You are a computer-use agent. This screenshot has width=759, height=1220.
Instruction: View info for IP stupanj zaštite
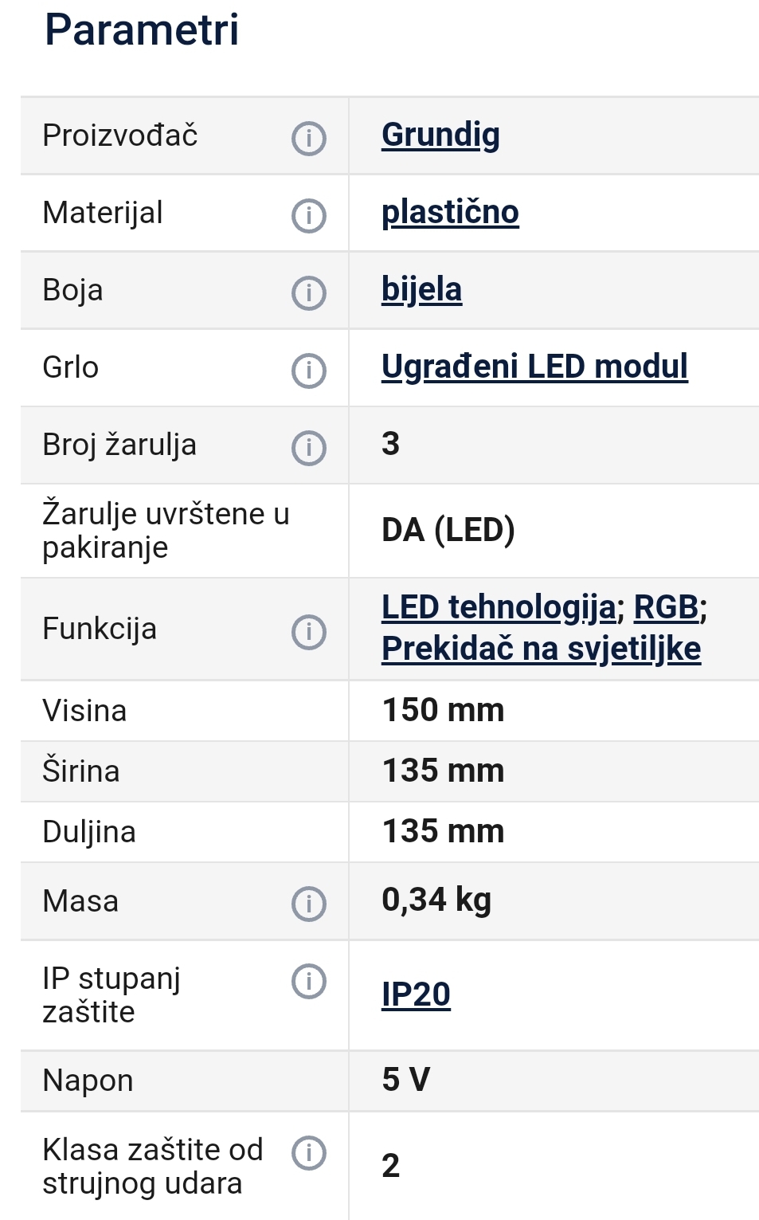pos(309,981)
